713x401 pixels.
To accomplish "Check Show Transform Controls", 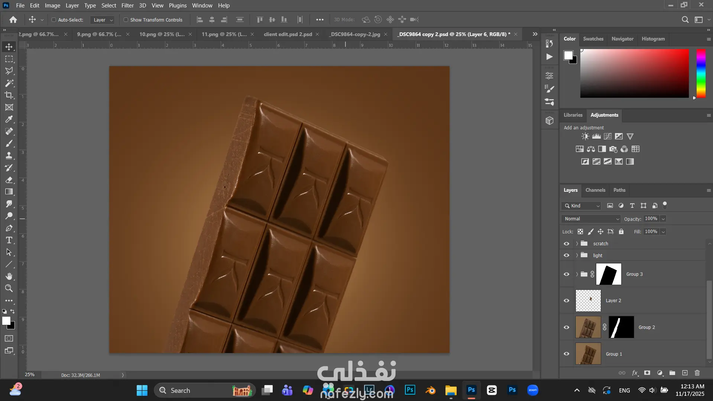I will [126, 20].
